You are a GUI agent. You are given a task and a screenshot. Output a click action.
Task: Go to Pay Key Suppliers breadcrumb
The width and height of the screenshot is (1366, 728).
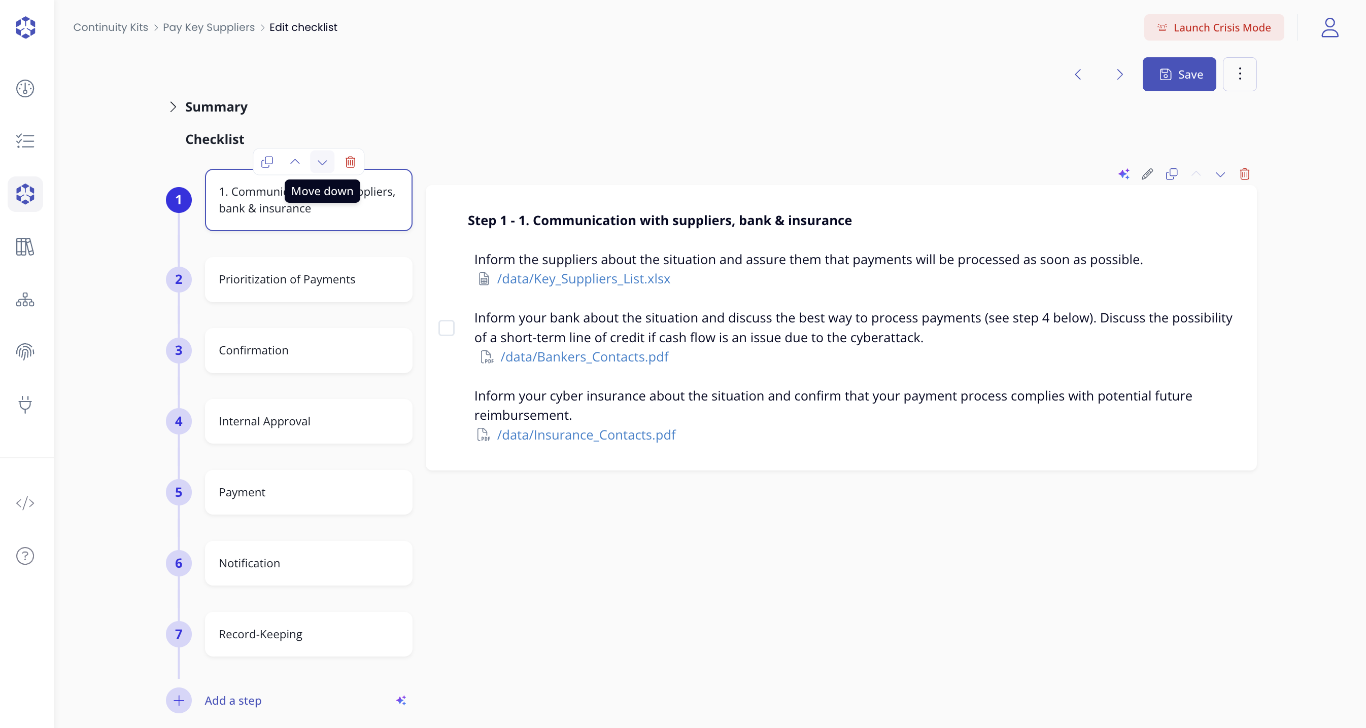tap(209, 27)
